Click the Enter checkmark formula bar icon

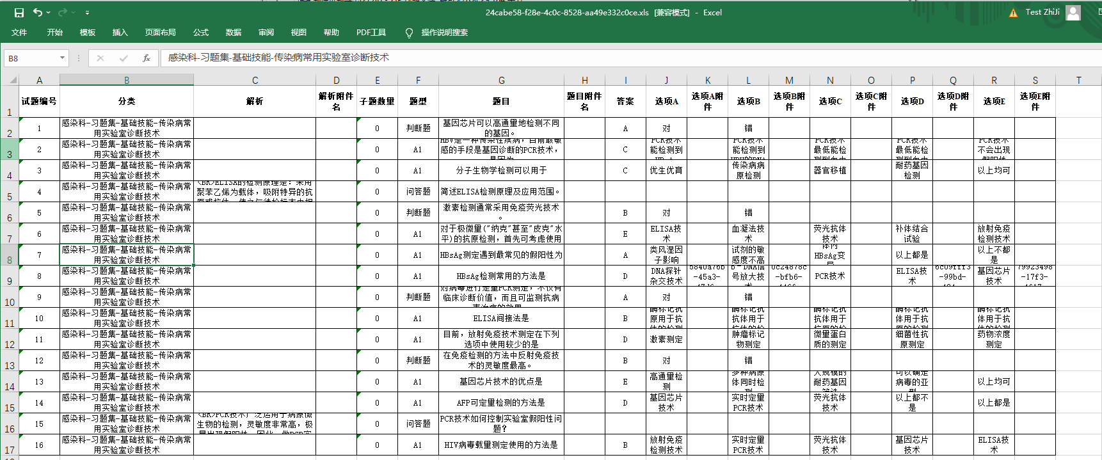coord(124,58)
